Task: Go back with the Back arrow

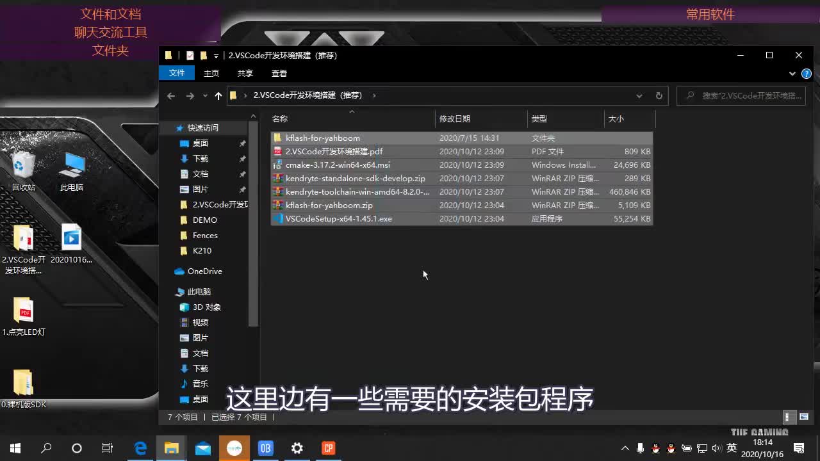Action: [170, 96]
